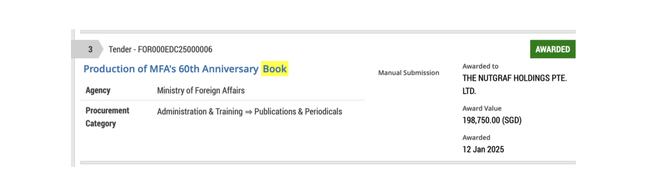Click Publications & Periodicals subcategory text
The height and width of the screenshot is (190, 656).
tap(298, 112)
